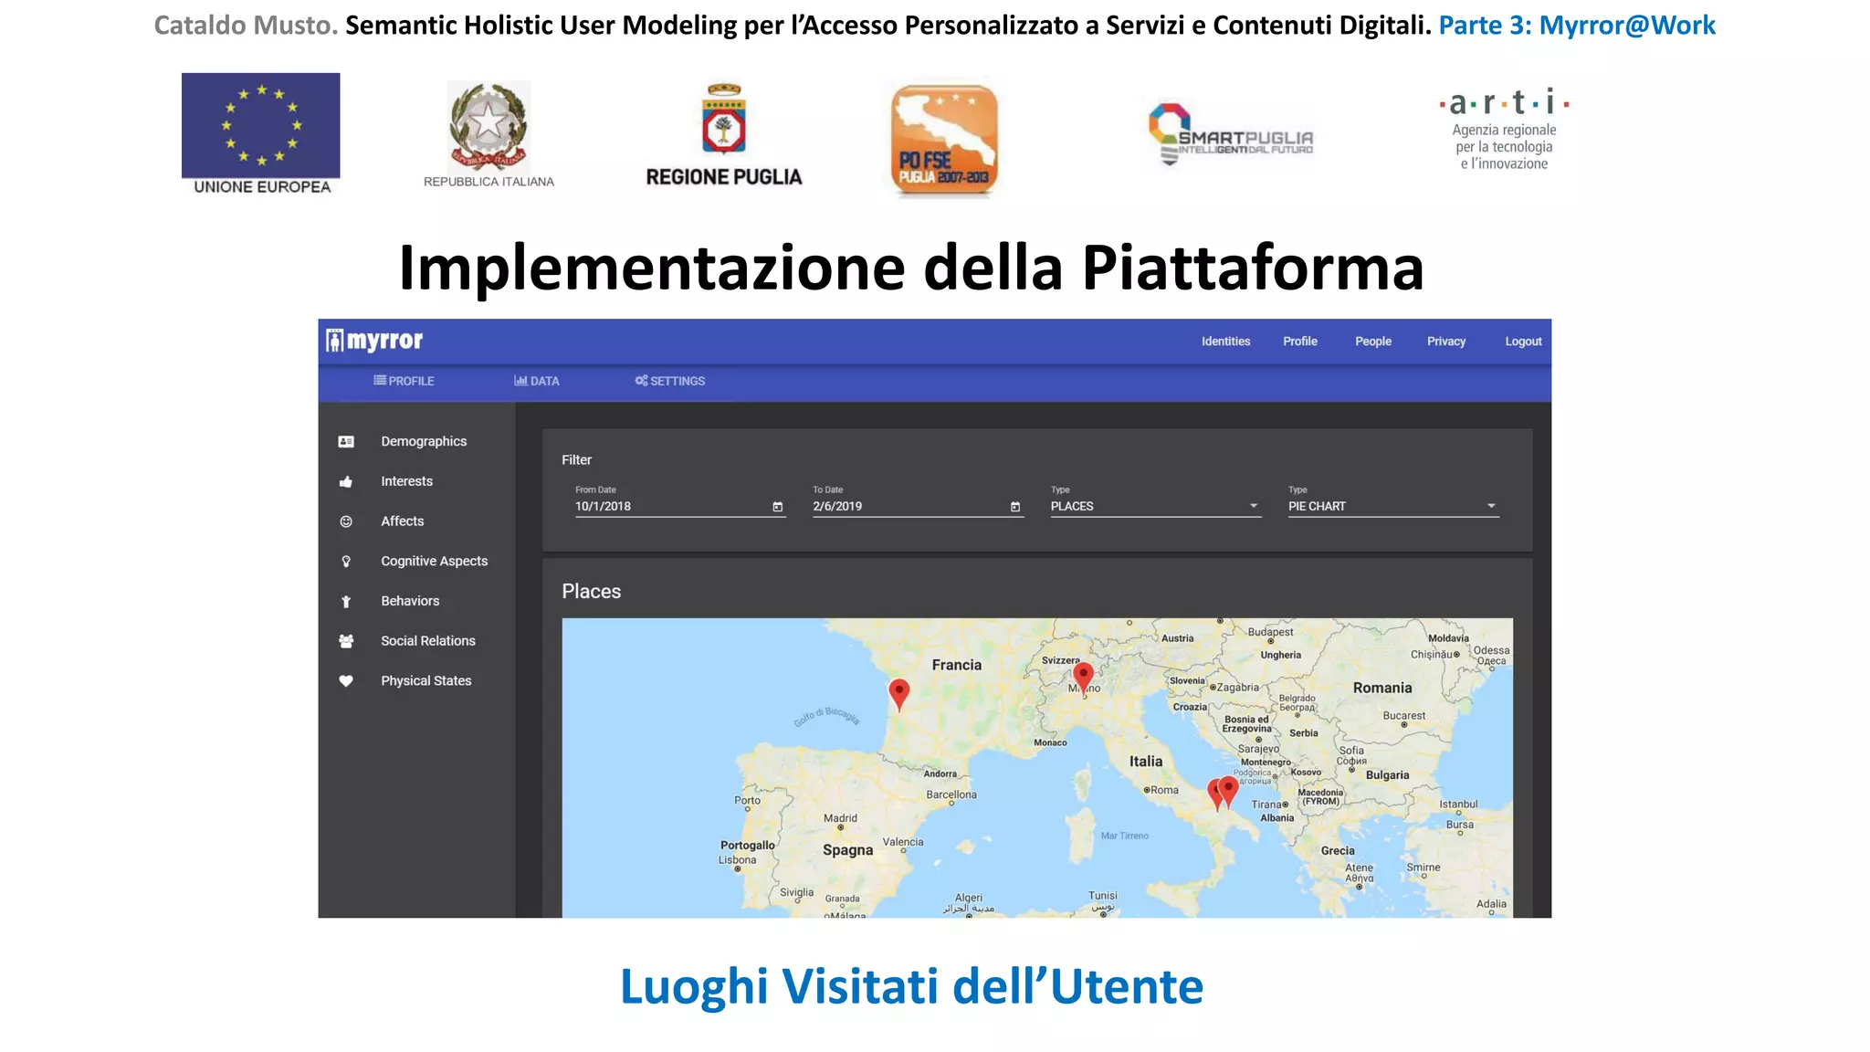Viewport: 1870px width, 1052px height.
Task: Click the Affects smiley icon
Action: [x=346, y=521]
